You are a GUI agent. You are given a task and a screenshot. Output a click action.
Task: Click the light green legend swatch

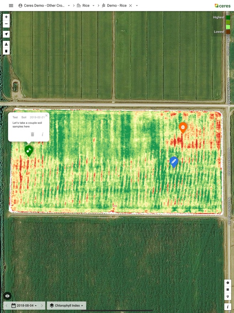228,27
